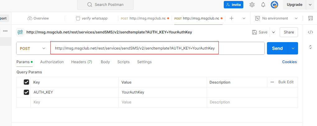Open the Cookies link
Image resolution: width=317 pixels, height=126 pixels.
point(290,62)
